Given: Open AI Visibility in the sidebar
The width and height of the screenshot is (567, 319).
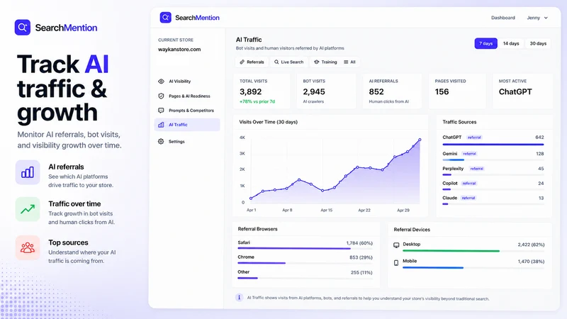Looking at the screenshot, I should pyautogui.click(x=187, y=82).
